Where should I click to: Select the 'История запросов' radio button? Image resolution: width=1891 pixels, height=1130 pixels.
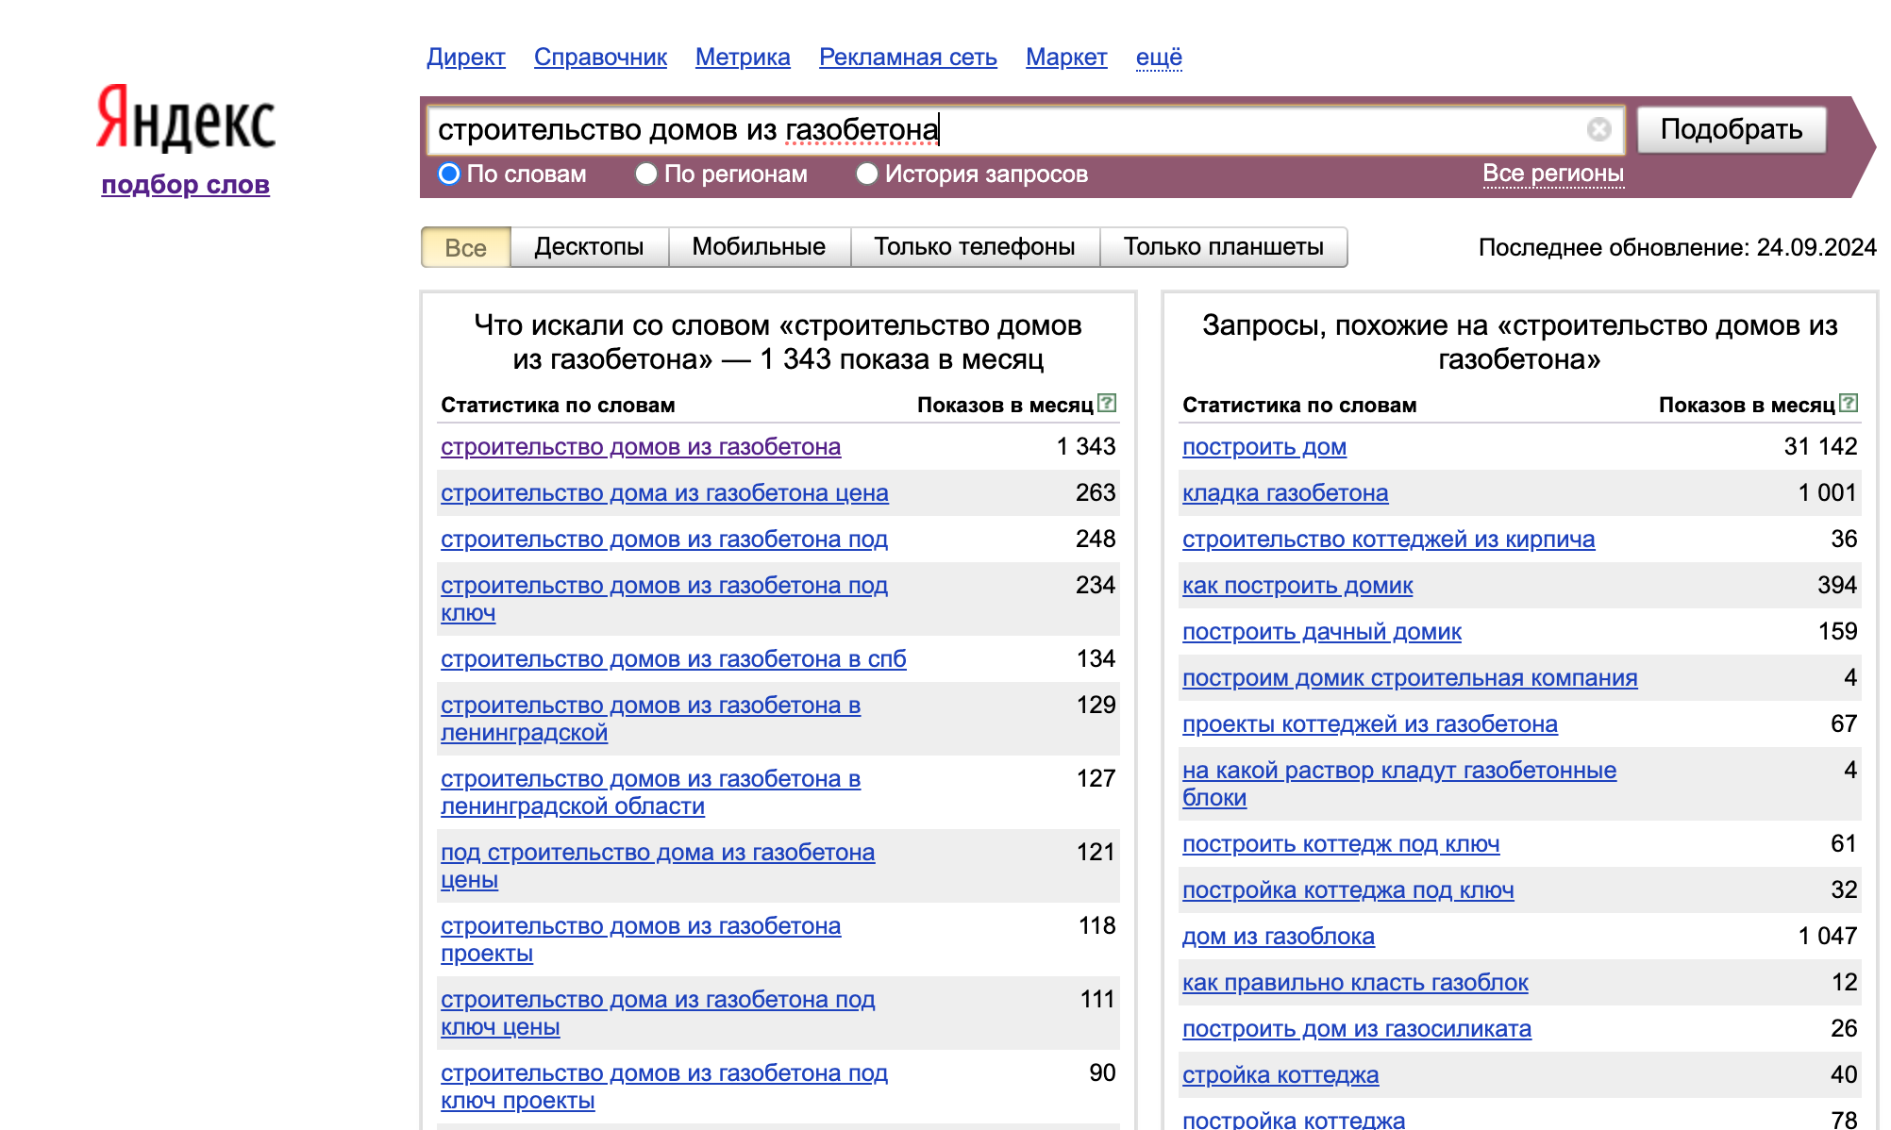point(866,174)
